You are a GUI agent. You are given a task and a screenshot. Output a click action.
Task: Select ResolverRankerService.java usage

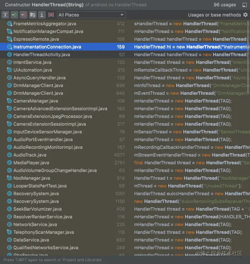[125, 217]
